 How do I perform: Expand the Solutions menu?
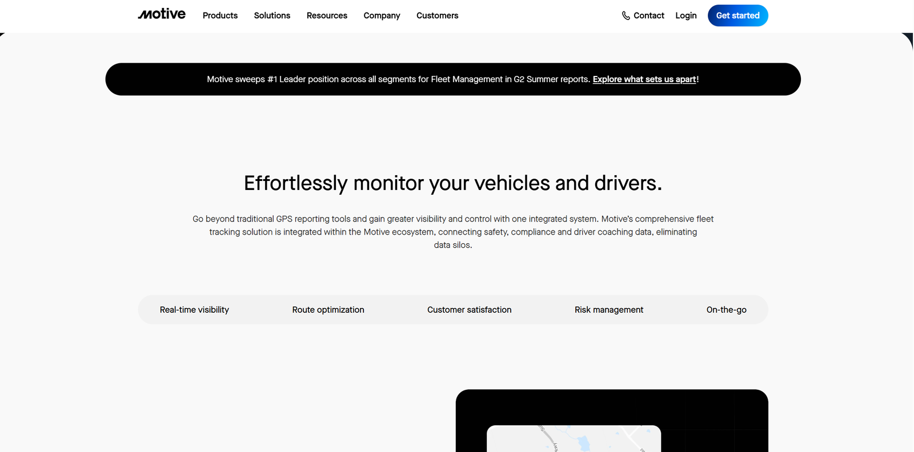coord(272,16)
